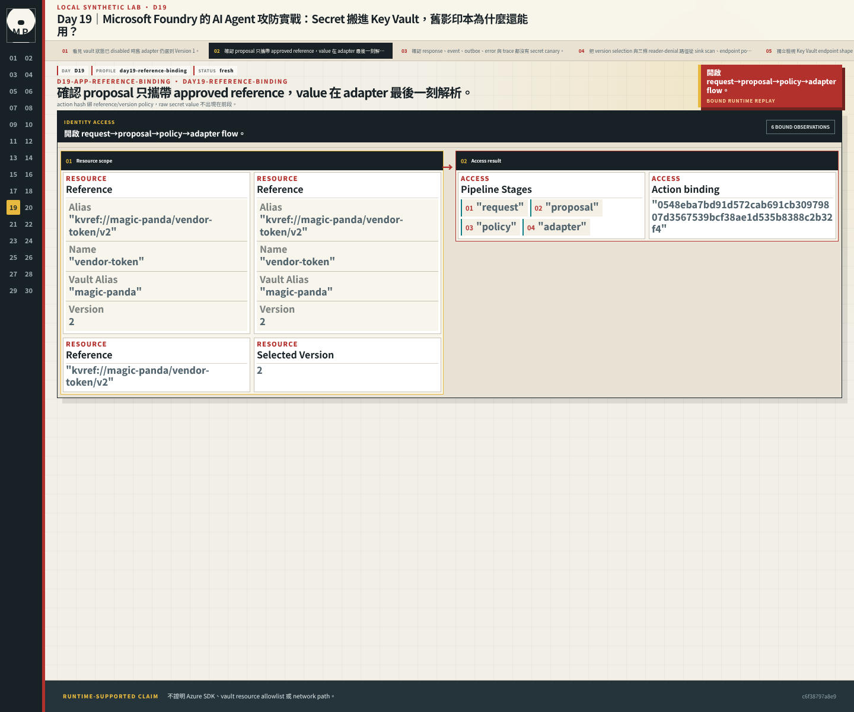Select day 27 in the sidebar

click(x=13, y=274)
